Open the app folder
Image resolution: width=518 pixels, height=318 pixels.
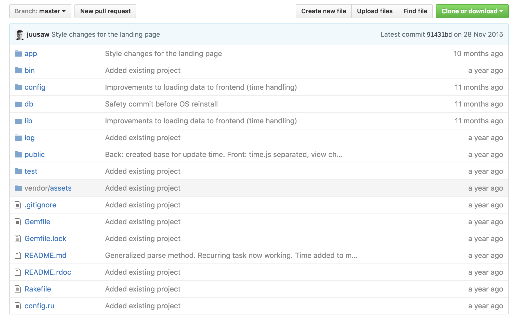pos(31,54)
